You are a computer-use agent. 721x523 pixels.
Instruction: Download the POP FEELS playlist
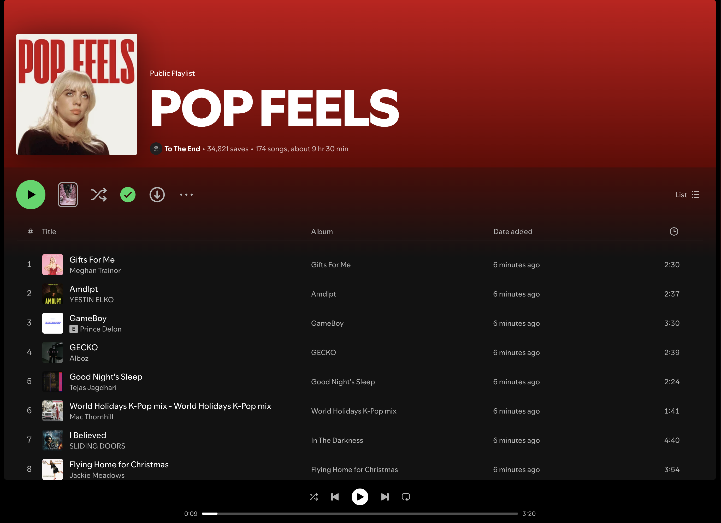click(x=157, y=195)
